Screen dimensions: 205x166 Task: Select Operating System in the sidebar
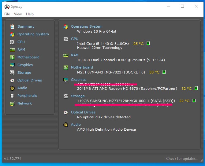pos(33,34)
